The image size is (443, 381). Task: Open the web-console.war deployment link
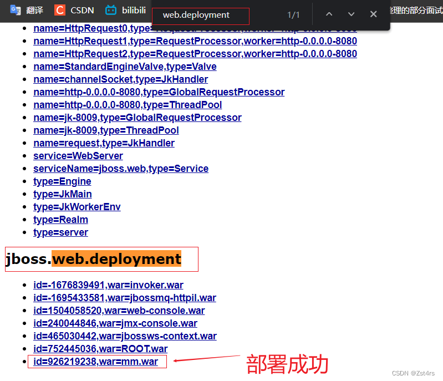click(119, 311)
